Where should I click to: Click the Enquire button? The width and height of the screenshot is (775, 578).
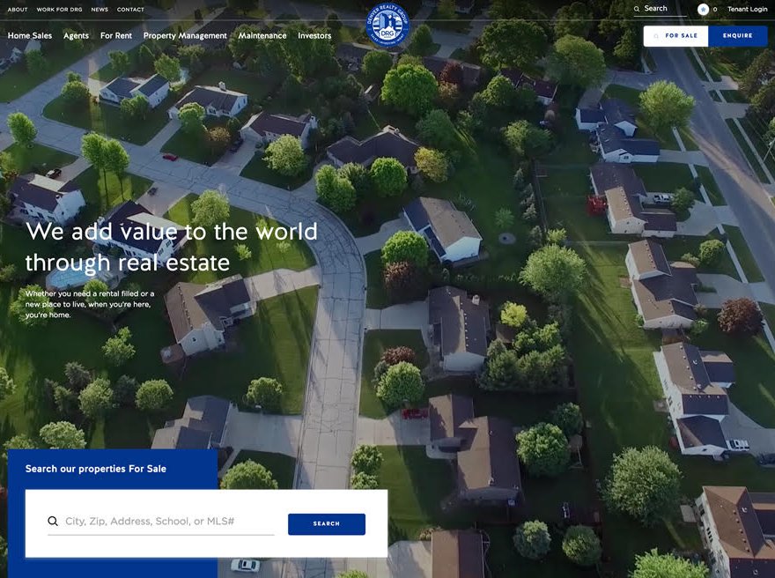(x=737, y=36)
